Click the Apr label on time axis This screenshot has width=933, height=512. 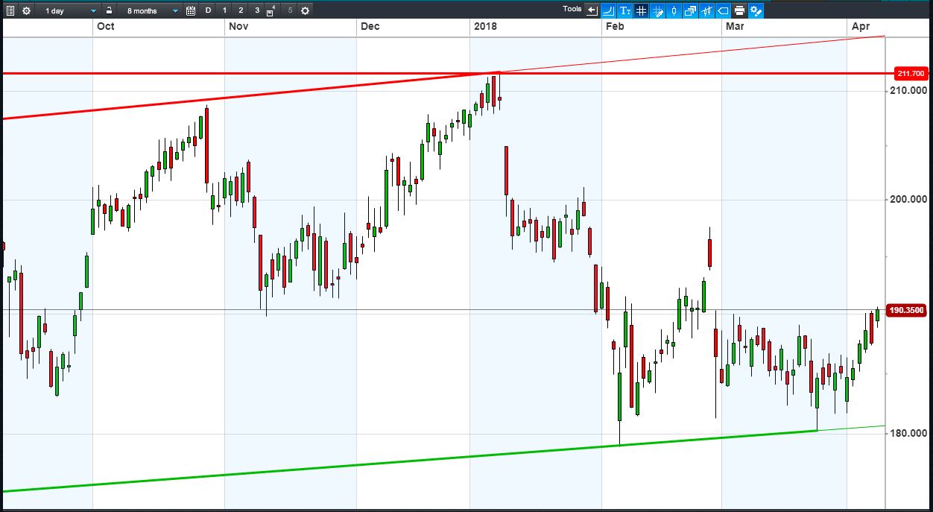(x=861, y=27)
